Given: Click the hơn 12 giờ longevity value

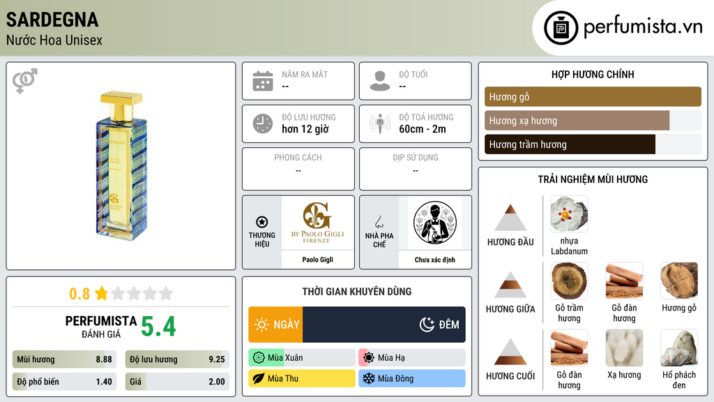Looking at the screenshot, I should [x=305, y=129].
